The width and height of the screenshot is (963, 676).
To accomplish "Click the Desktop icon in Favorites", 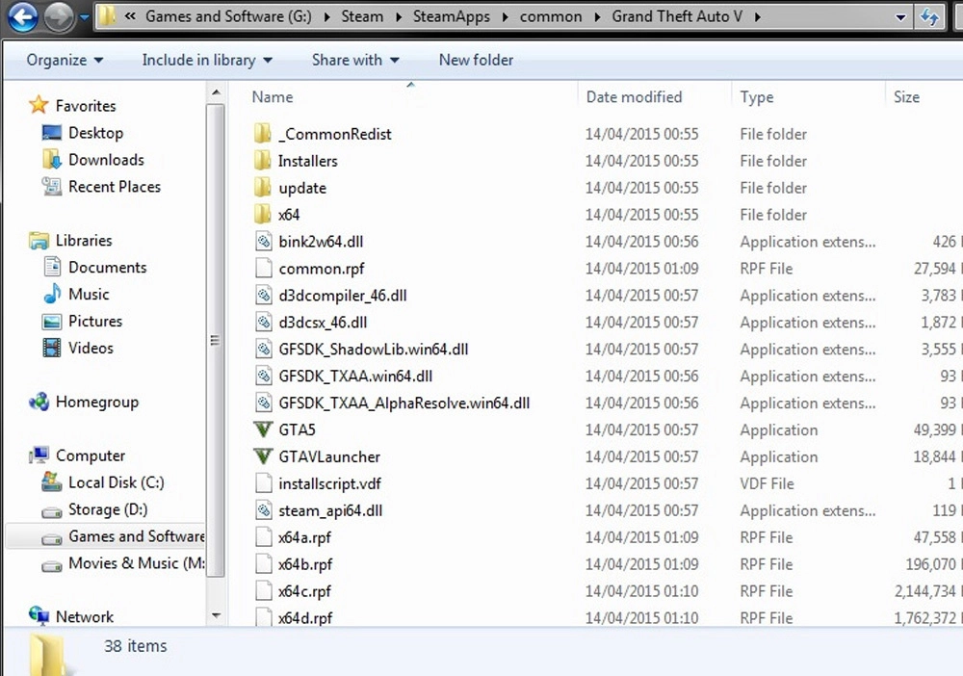I will [x=52, y=133].
